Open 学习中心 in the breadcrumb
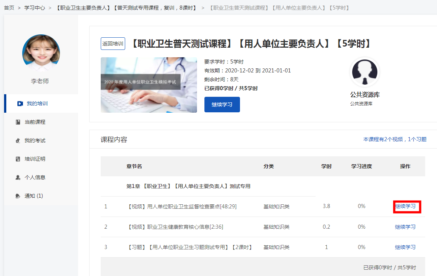This screenshot has width=437, height=276. point(34,7)
